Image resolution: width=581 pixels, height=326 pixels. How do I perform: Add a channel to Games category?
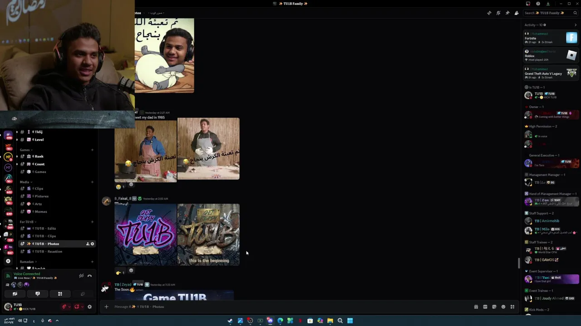(92, 150)
